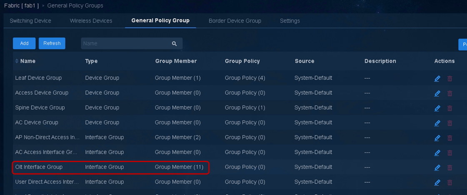Click the search magnifier icon
The height and width of the screenshot is (195, 467).
[x=175, y=43]
